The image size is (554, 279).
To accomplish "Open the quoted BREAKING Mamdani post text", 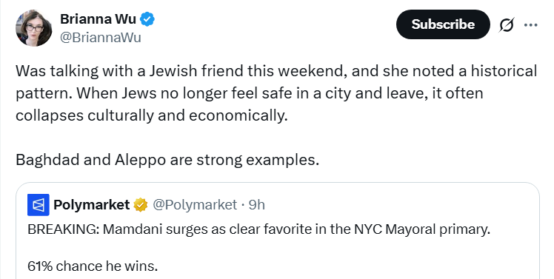I will point(259,229).
